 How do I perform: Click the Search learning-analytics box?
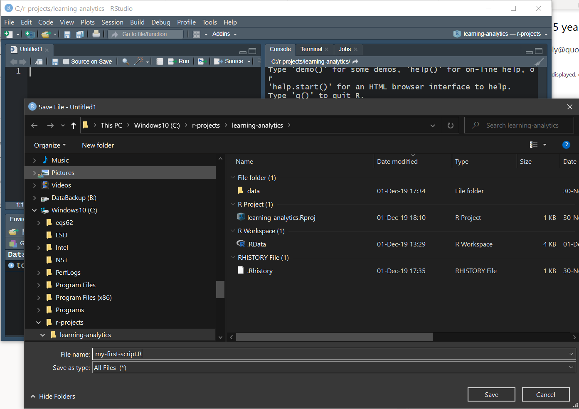point(519,126)
